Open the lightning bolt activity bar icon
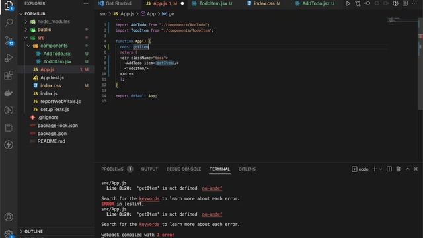Screen dimensions: 423x238 9,145
